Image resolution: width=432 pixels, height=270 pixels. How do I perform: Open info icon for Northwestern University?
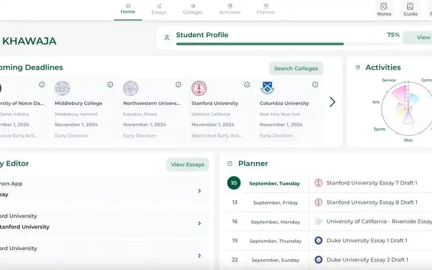[x=178, y=84]
